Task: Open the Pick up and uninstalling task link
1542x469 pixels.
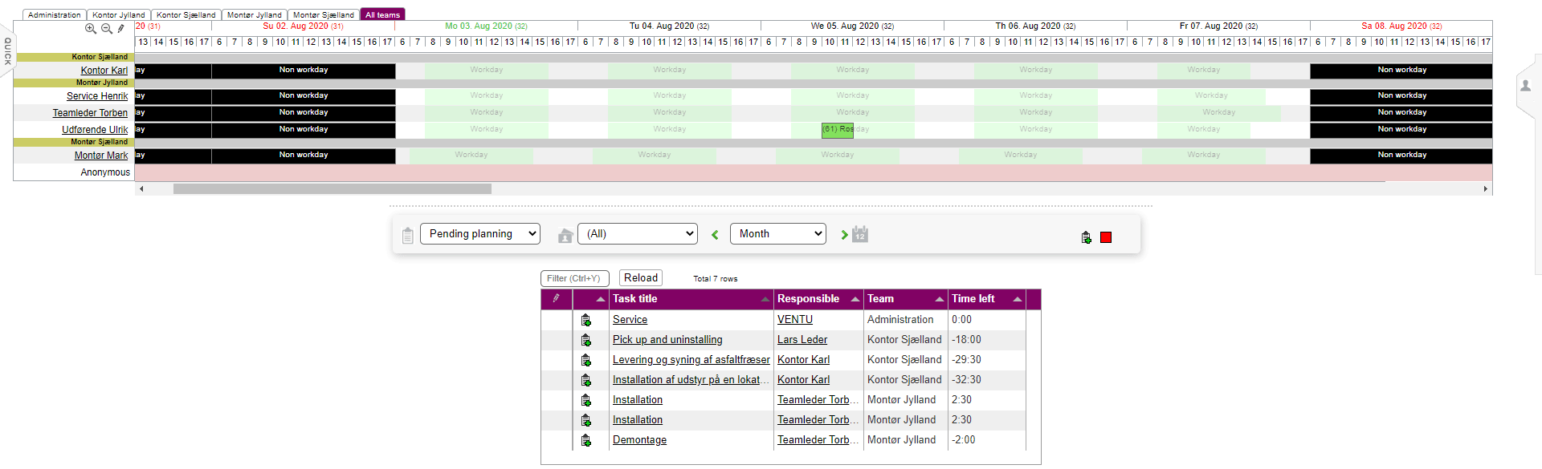Action: point(667,340)
